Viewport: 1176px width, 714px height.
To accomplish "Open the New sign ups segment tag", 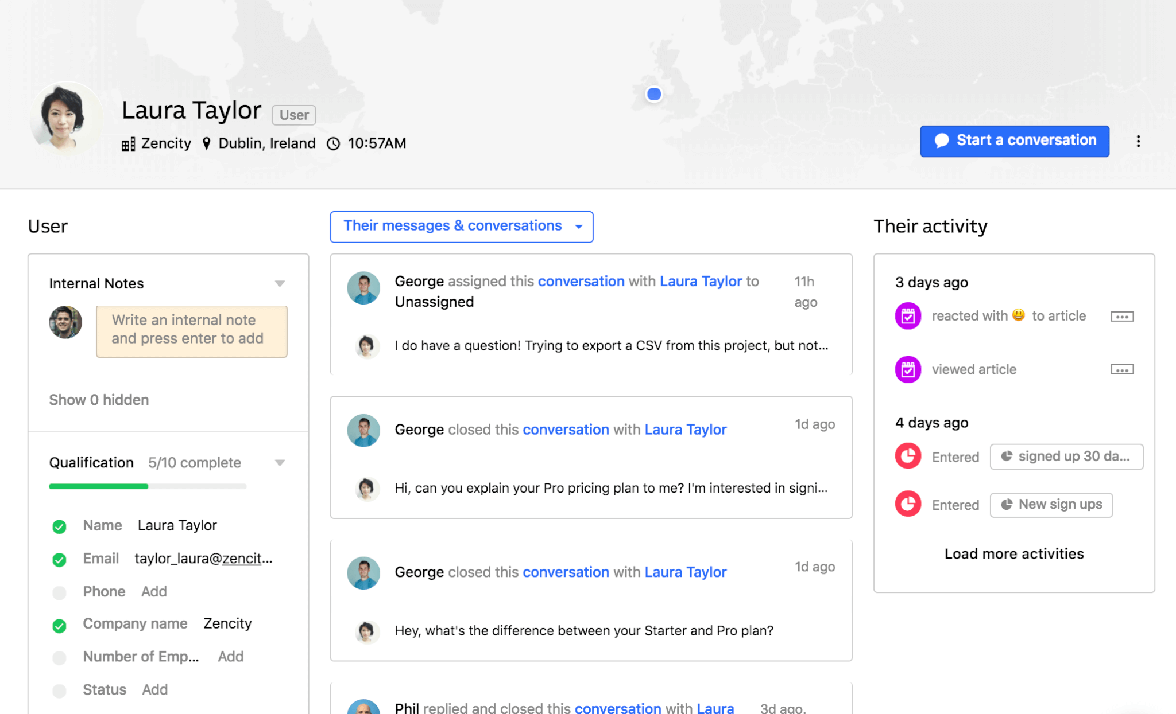I will pyautogui.click(x=1051, y=505).
